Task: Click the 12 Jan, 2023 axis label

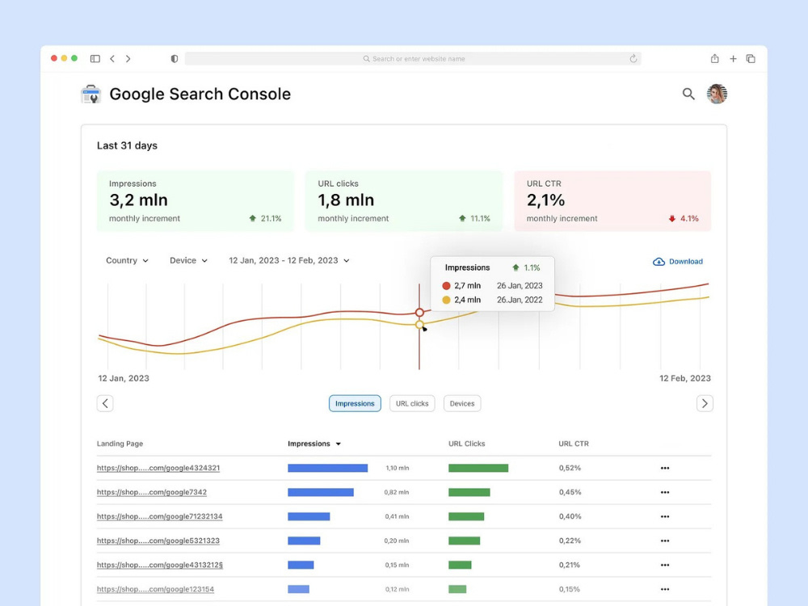Action: (124, 378)
